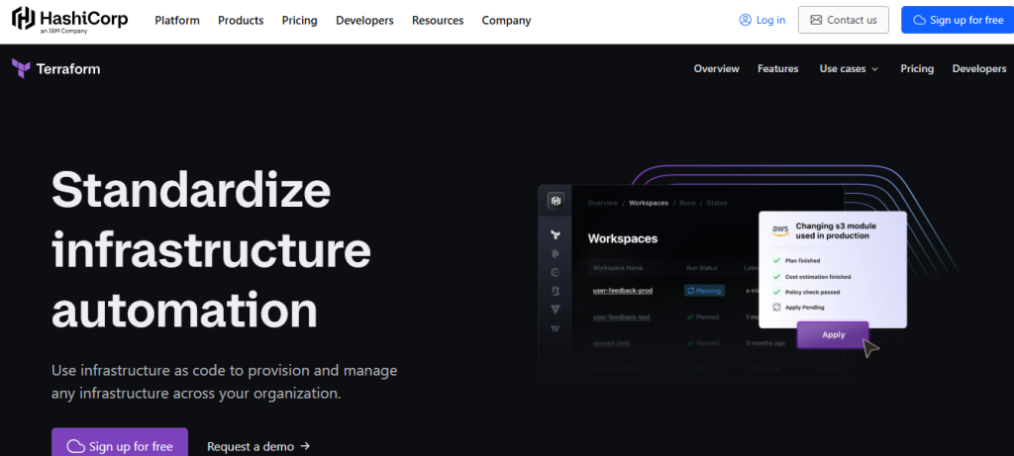Viewport: 1014px width, 456px height.
Task: Click the Overview breadcrumb in the mockup
Action: (603, 203)
